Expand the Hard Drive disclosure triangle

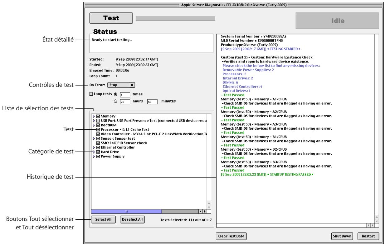pos(94,152)
